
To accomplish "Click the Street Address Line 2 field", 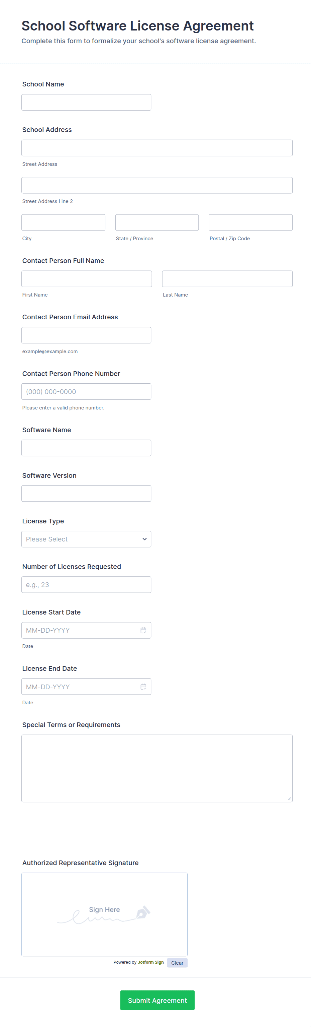I will (x=157, y=185).
